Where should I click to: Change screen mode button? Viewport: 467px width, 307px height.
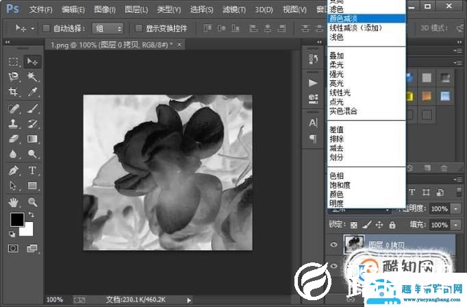[32, 248]
